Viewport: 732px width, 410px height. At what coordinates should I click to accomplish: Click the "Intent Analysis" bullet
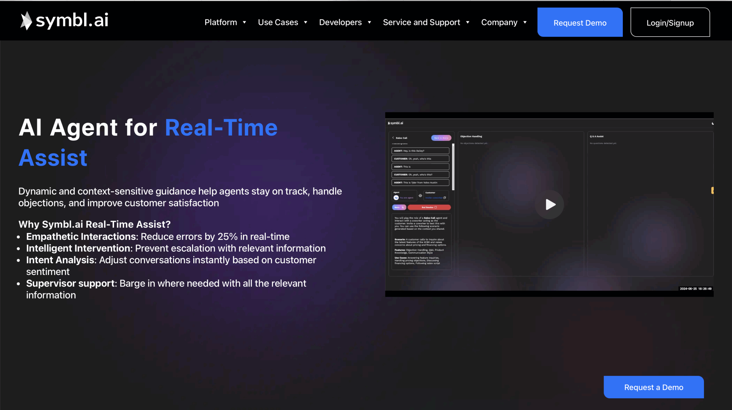click(x=171, y=266)
